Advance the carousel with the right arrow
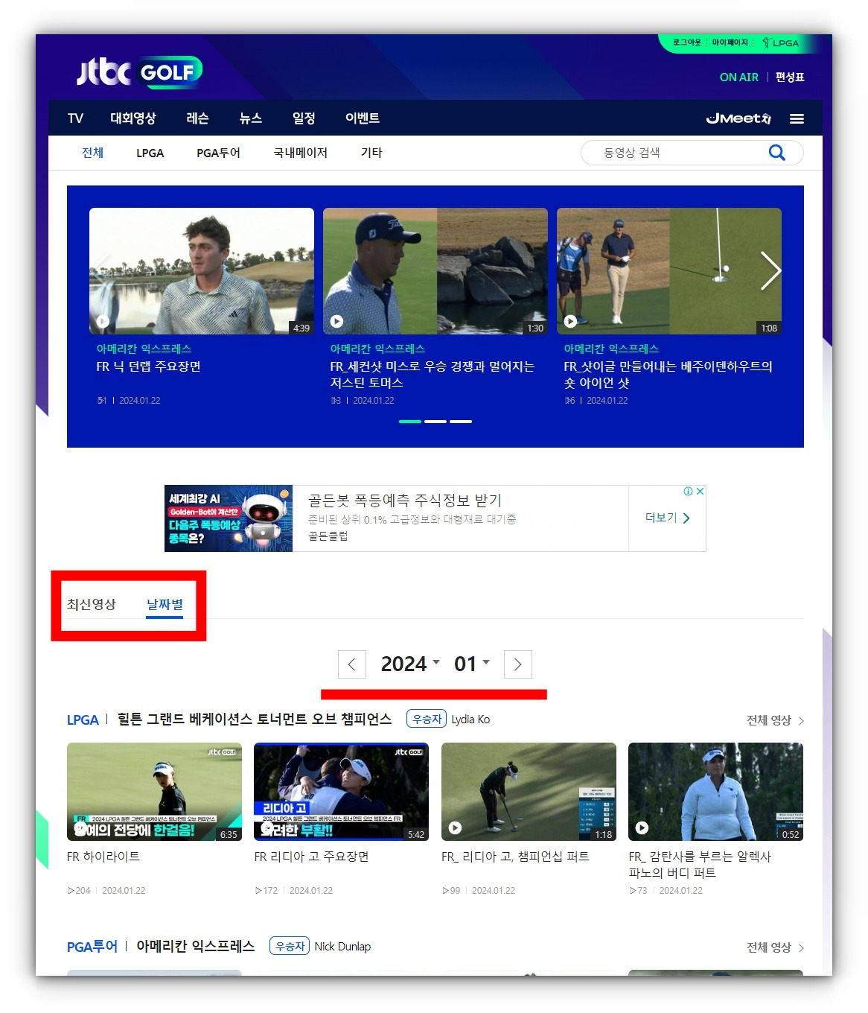 [x=770, y=271]
